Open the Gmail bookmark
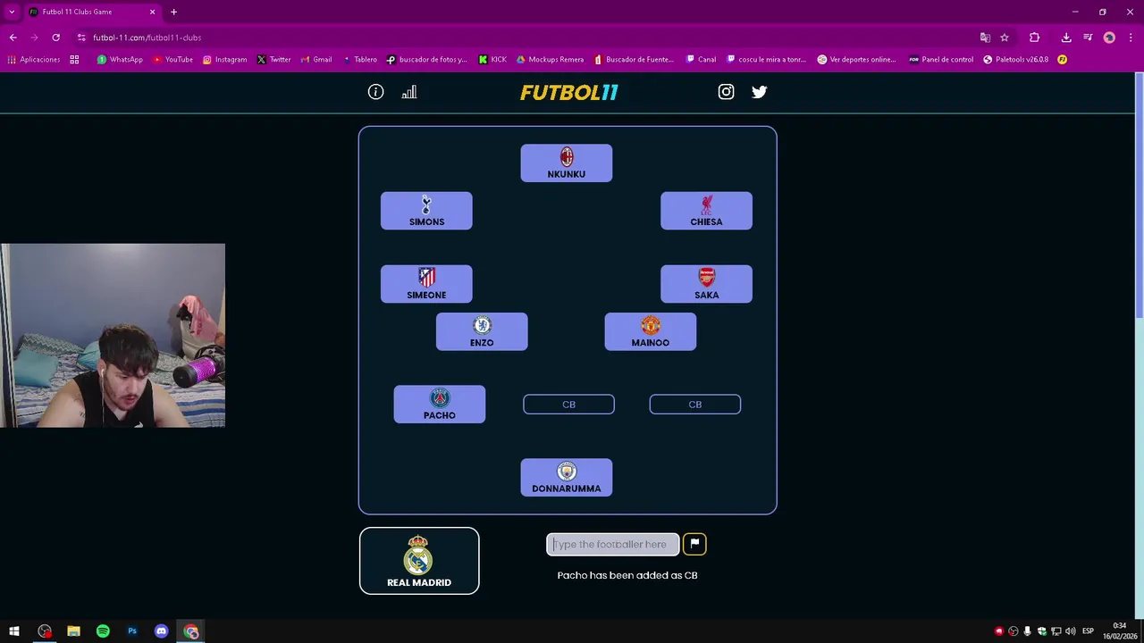The height and width of the screenshot is (643, 1144). [315, 60]
